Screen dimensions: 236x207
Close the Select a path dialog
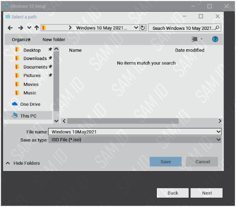tap(218, 16)
